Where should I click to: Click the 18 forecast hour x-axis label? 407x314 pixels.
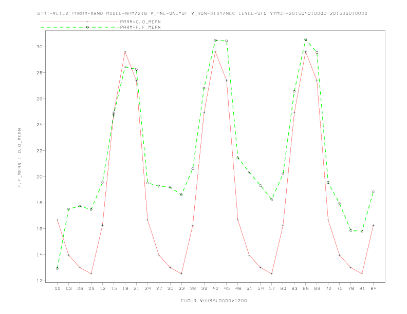click(x=125, y=288)
